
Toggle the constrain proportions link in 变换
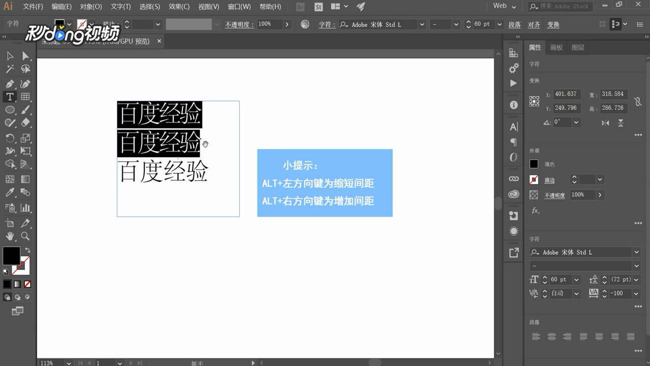[x=638, y=101]
